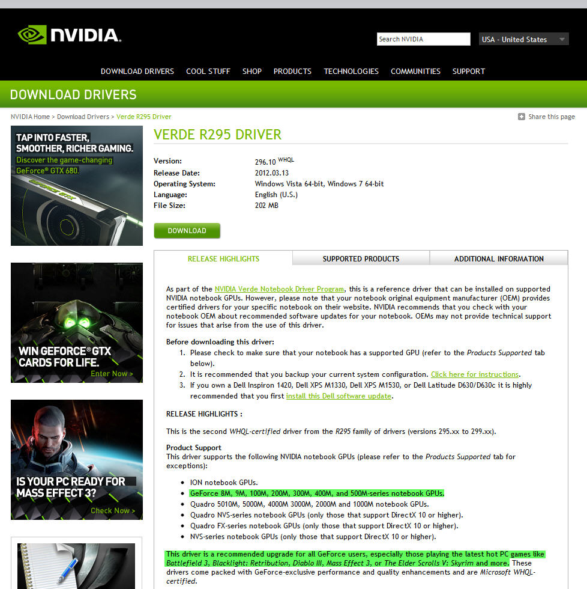This screenshot has height=589, width=587.
Task: Click the release date 2012.03.13
Action: [x=271, y=173]
